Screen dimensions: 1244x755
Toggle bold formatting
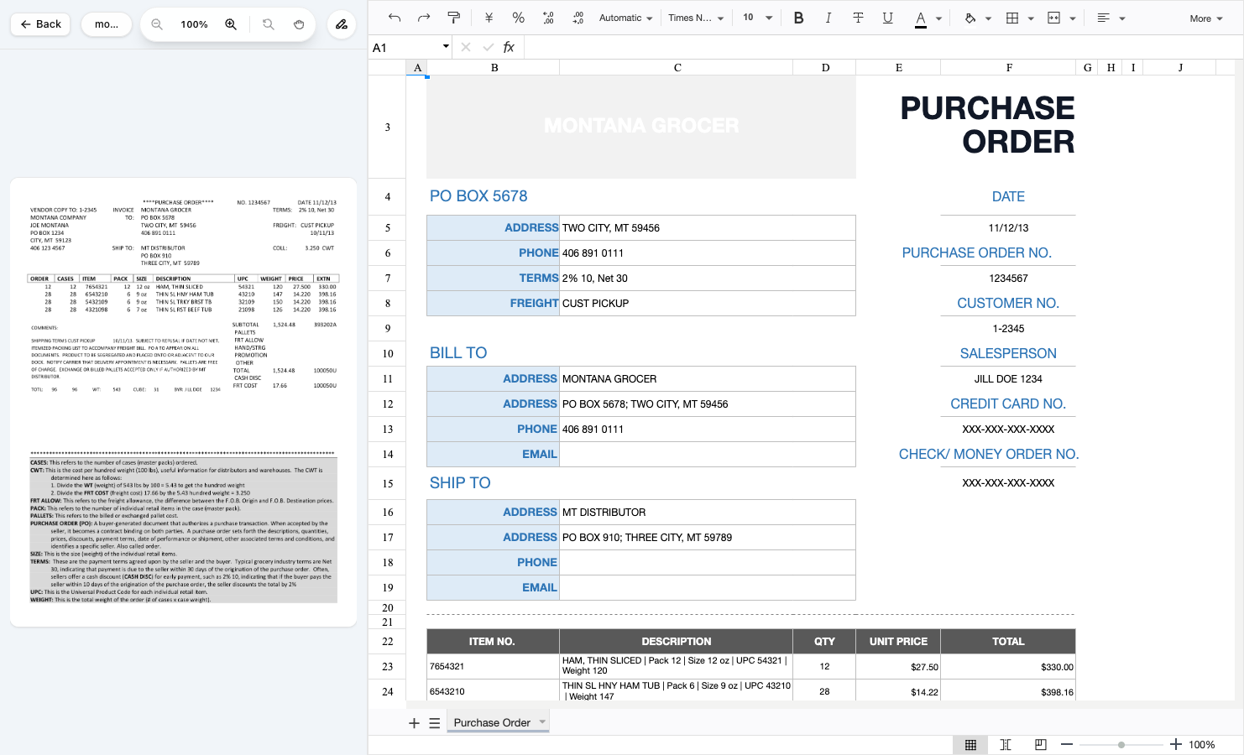tap(798, 18)
